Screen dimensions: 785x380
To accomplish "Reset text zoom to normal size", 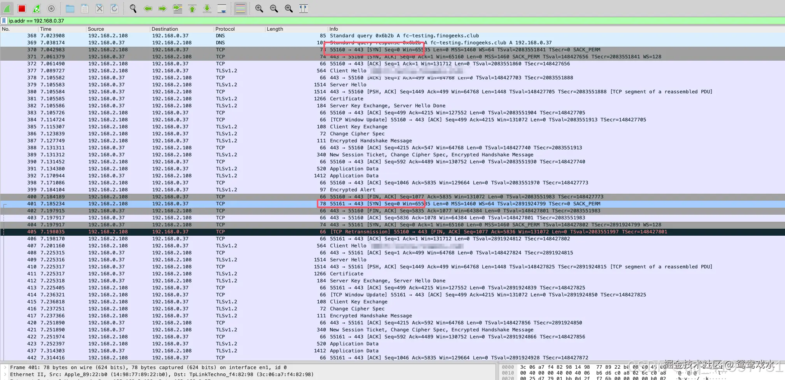I will [289, 8].
